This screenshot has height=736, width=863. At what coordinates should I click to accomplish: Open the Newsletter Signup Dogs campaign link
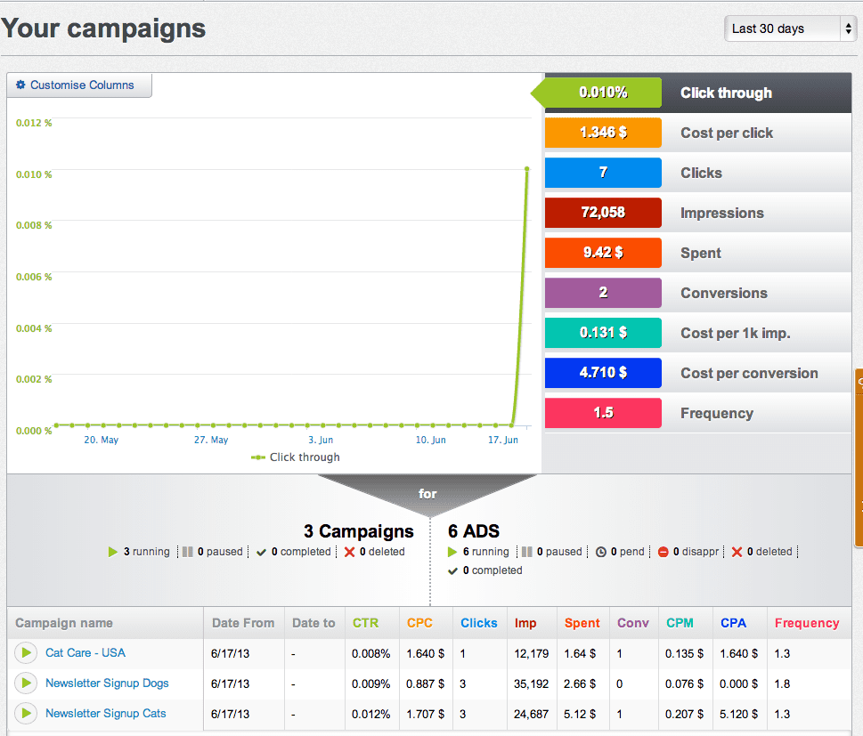(x=107, y=683)
